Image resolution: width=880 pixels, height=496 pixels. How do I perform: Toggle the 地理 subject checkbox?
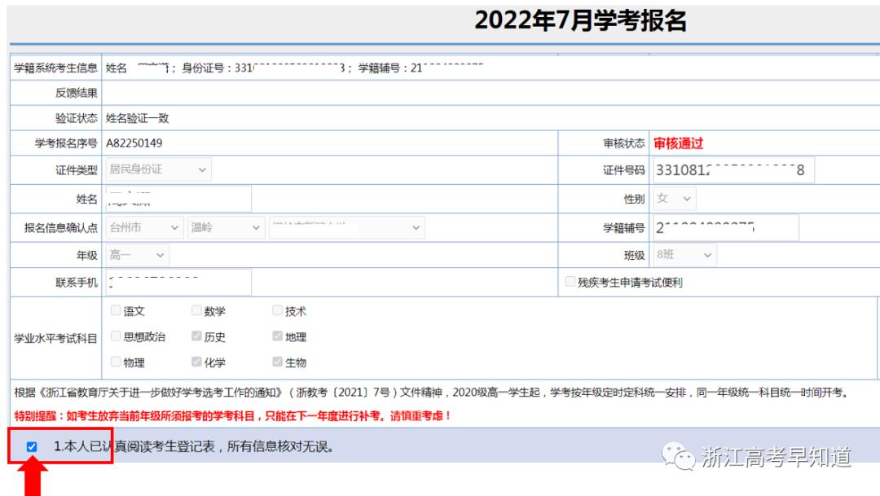click(x=277, y=336)
